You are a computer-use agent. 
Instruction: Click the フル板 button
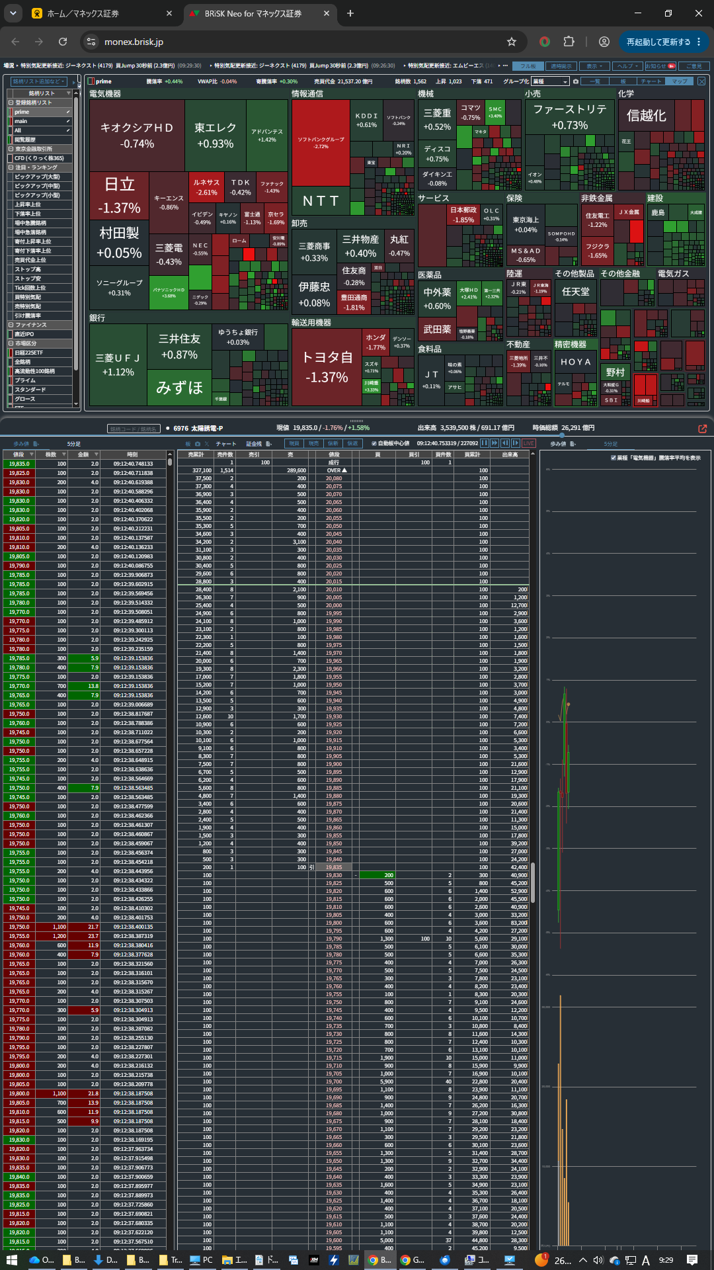528,66
